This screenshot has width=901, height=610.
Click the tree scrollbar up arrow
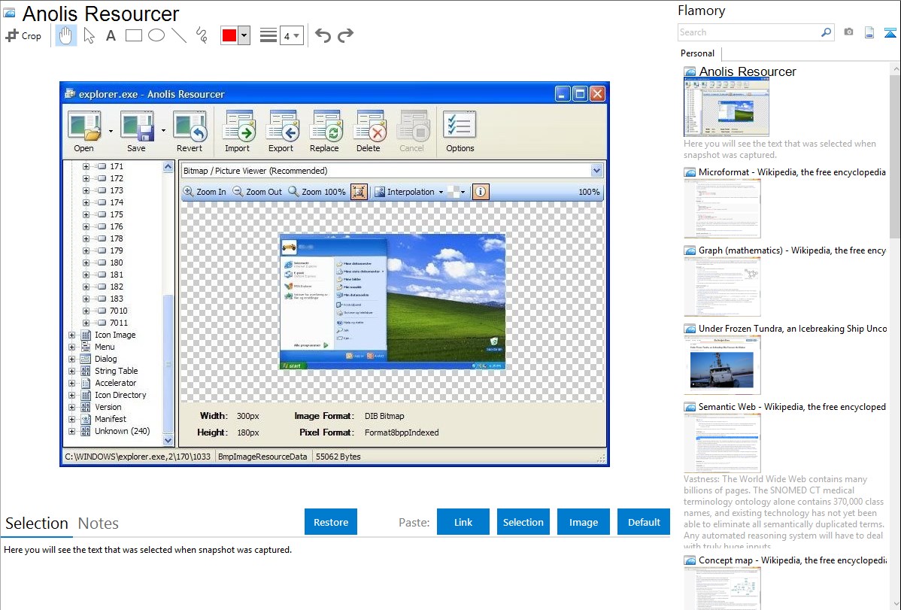[168, 167]
